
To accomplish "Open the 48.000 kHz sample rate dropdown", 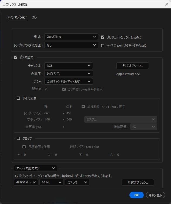I will coord(26,182).
